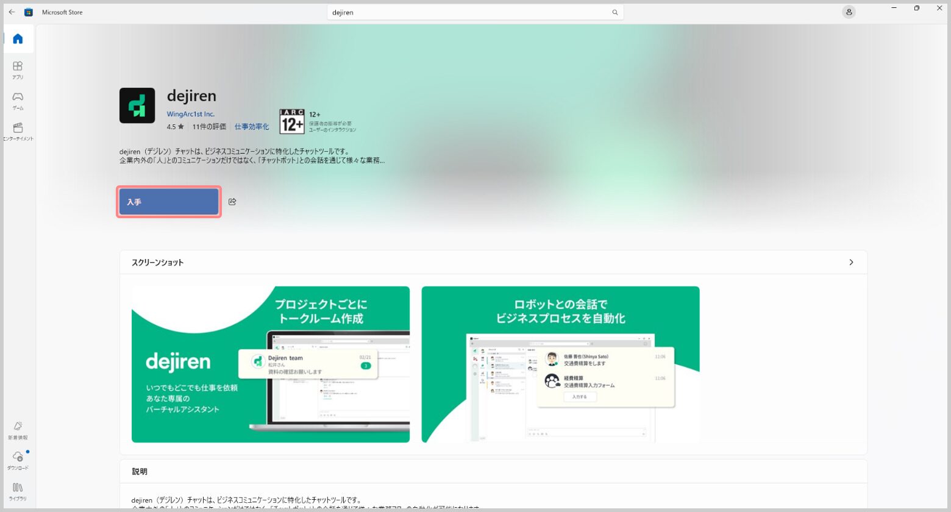Screen dimensions: 951x512
Task: Expand the スクリーンショット section chevron
Action: coord(851,262)
